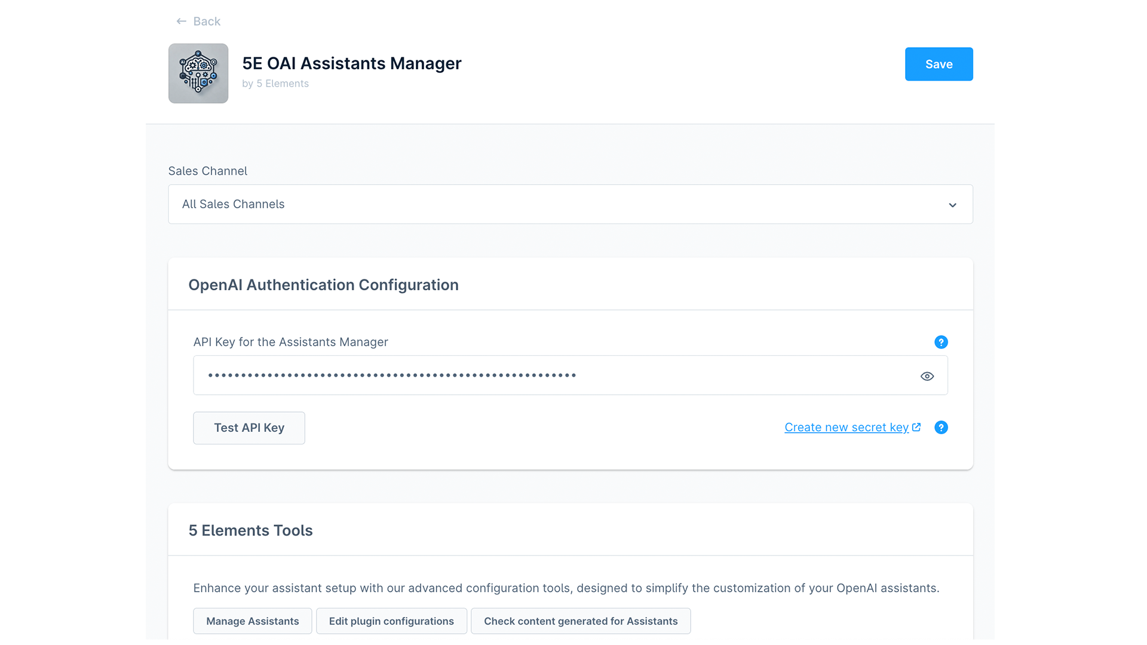The height and width of the screenshot is (645, 1147).
Task: Click the 5 Elements Tools heading
Action: click(x=251, y=530)
